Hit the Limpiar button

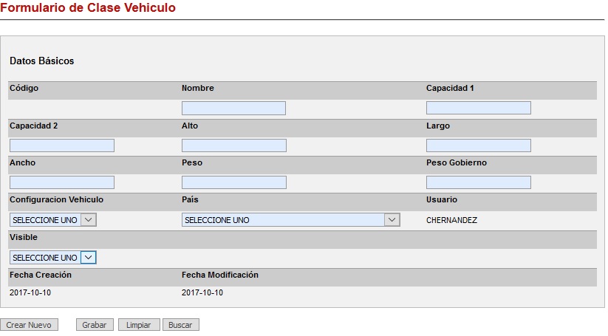[139, 325]
